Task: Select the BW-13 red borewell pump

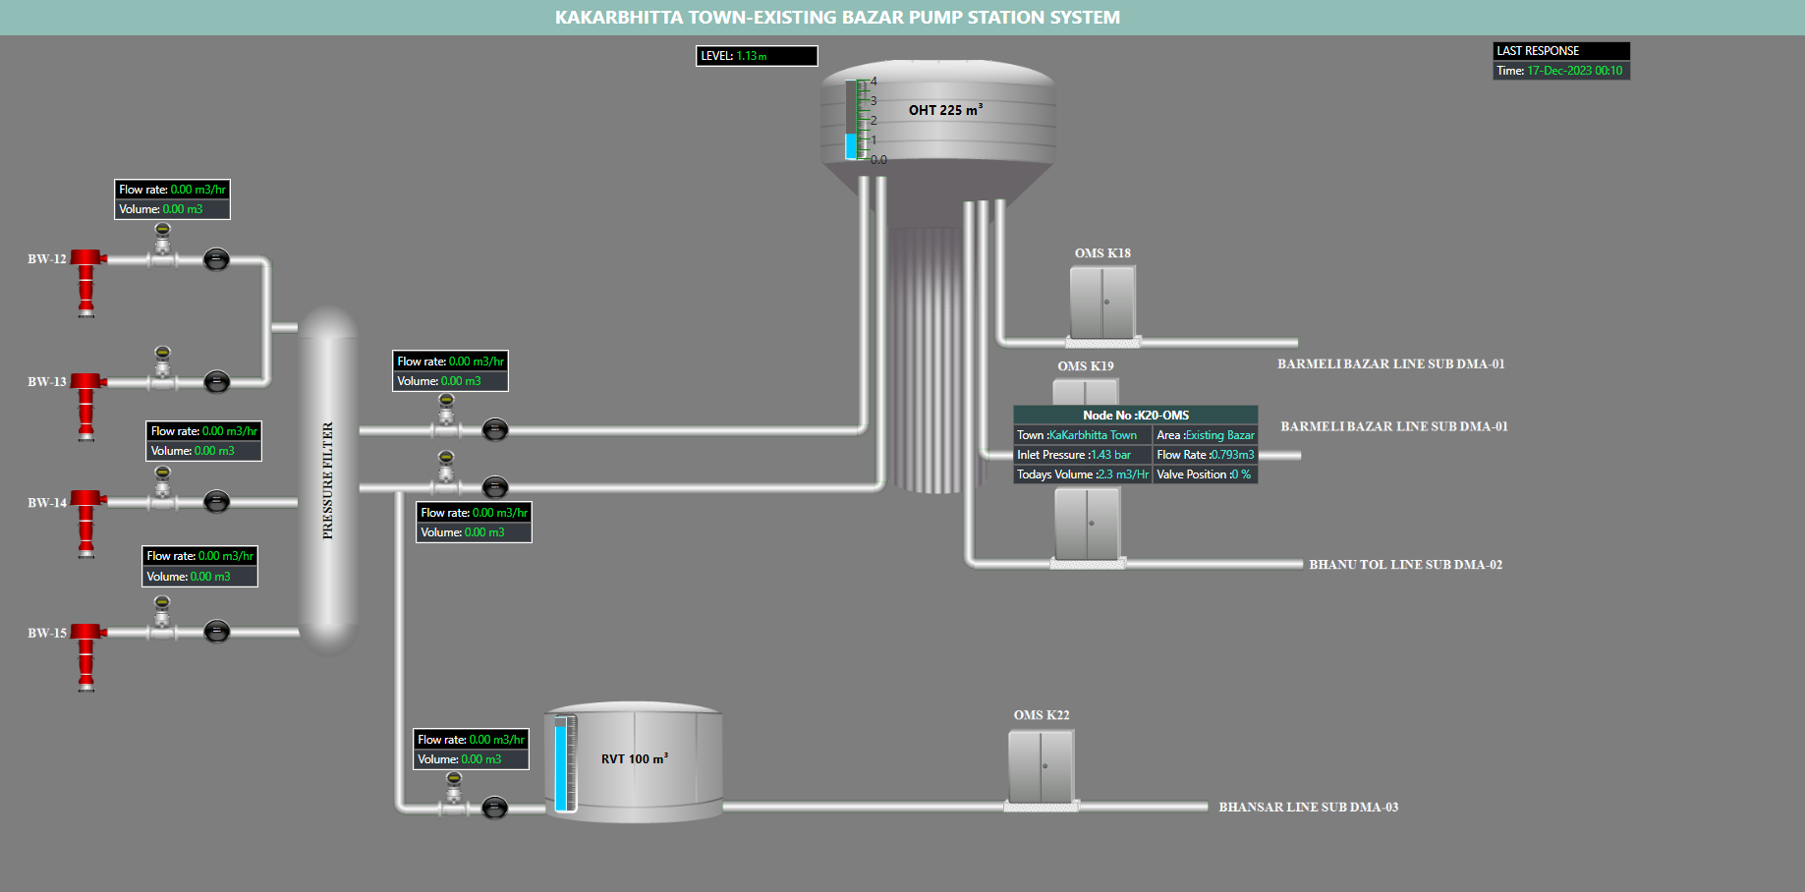Action: click(x=86, y=404)
